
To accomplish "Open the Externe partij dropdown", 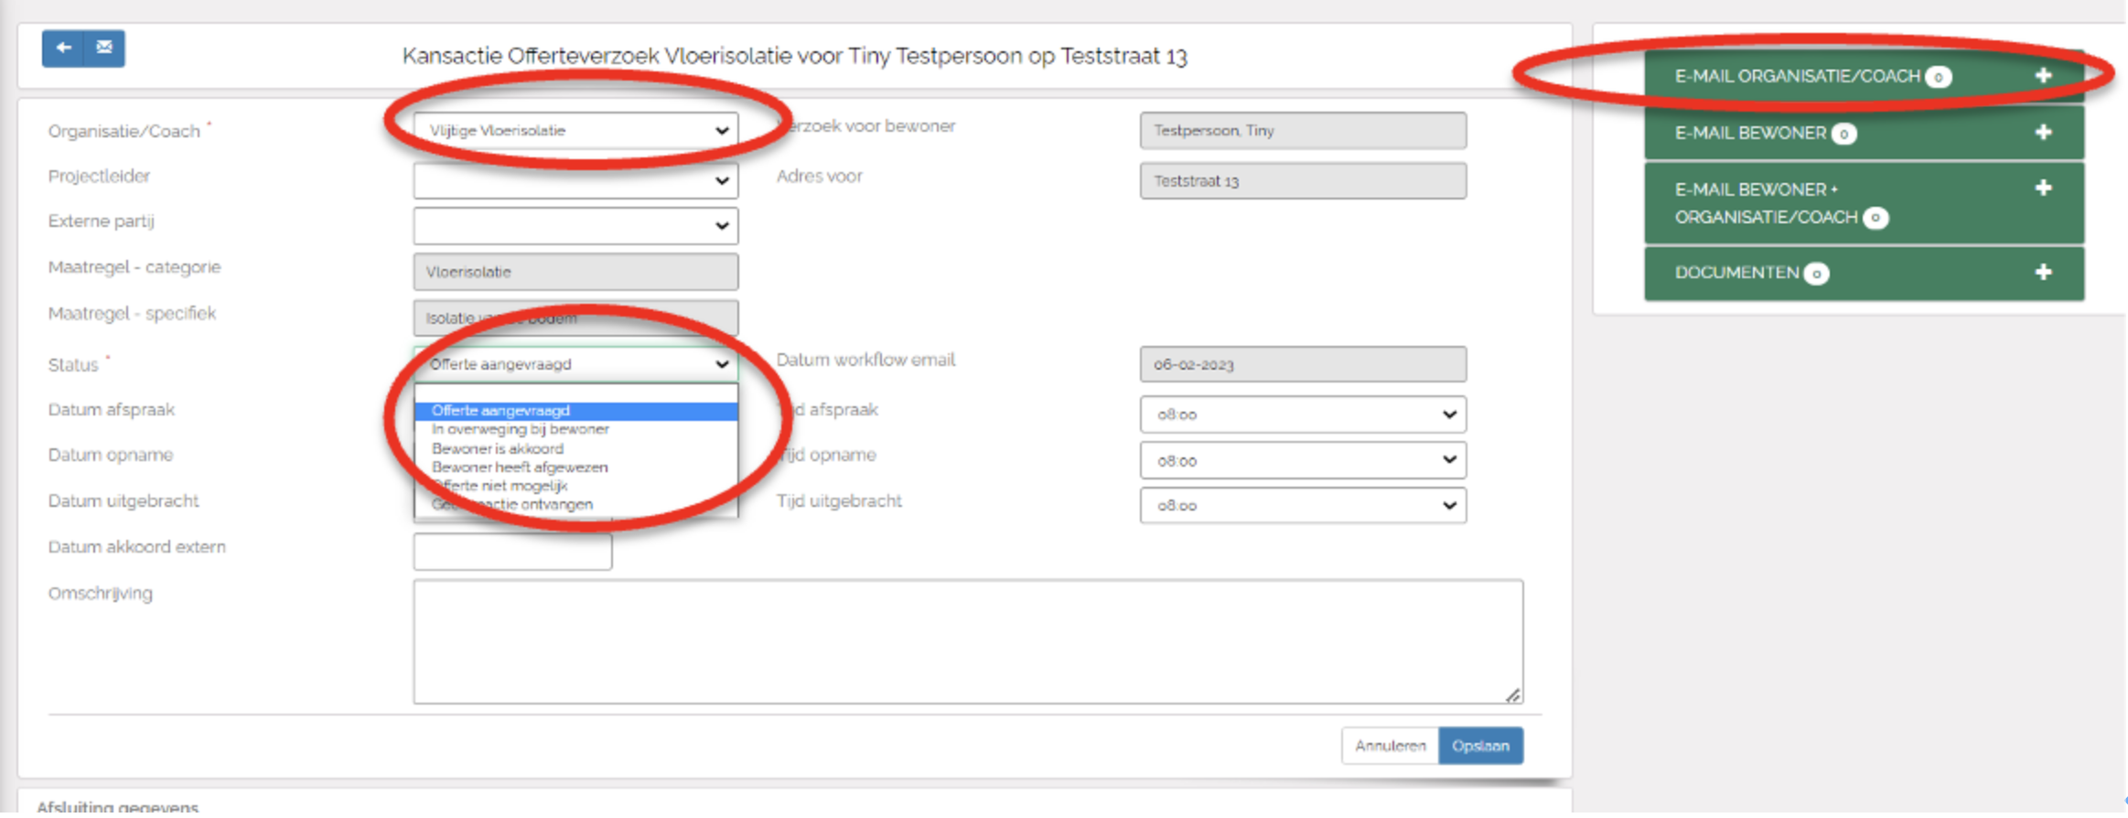I will (x=575, y=226).
